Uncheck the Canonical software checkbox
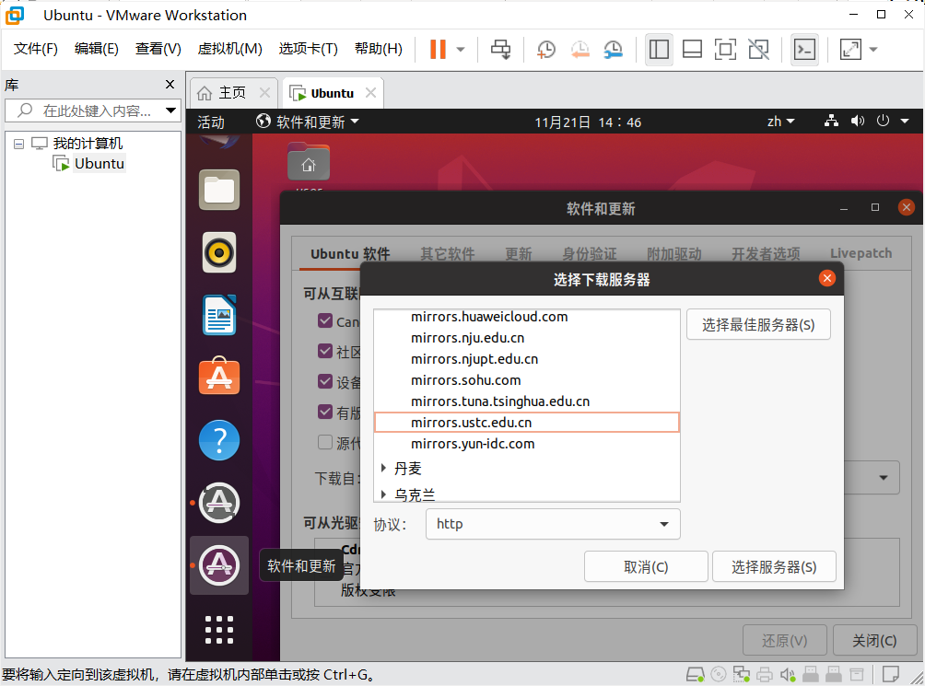The image size is (925, 686). pyautogui.click(x=325, y=321)
